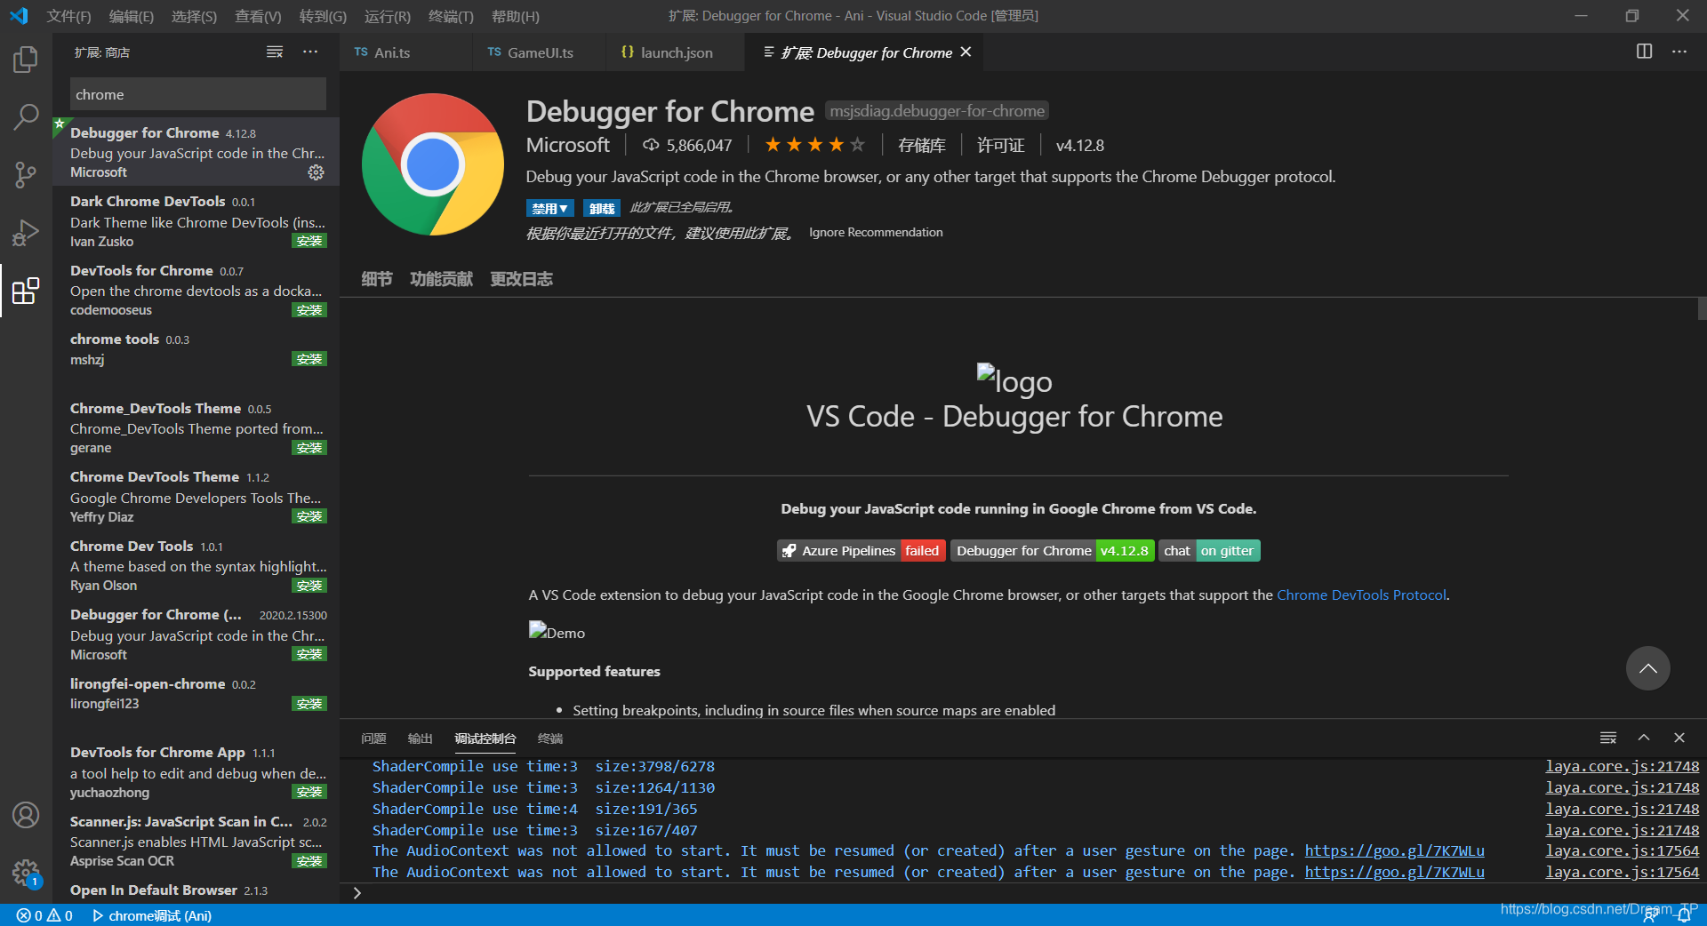Open Run and Debug view

(26, 232)
